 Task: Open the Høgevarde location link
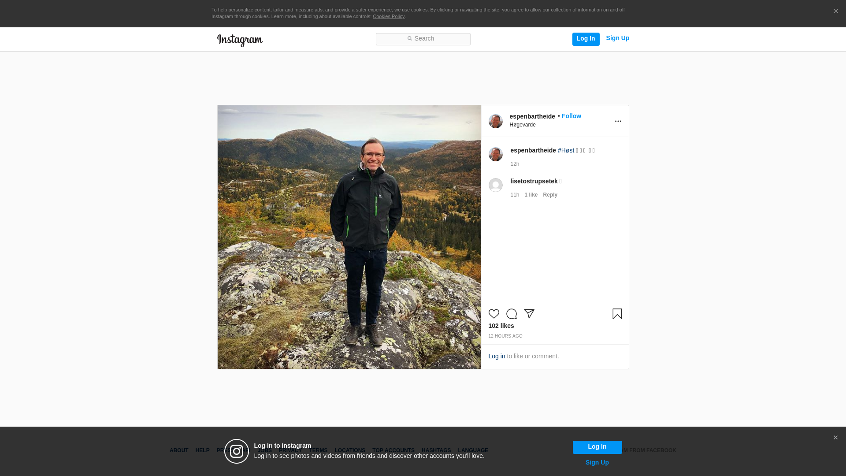(x=522, y=125)
